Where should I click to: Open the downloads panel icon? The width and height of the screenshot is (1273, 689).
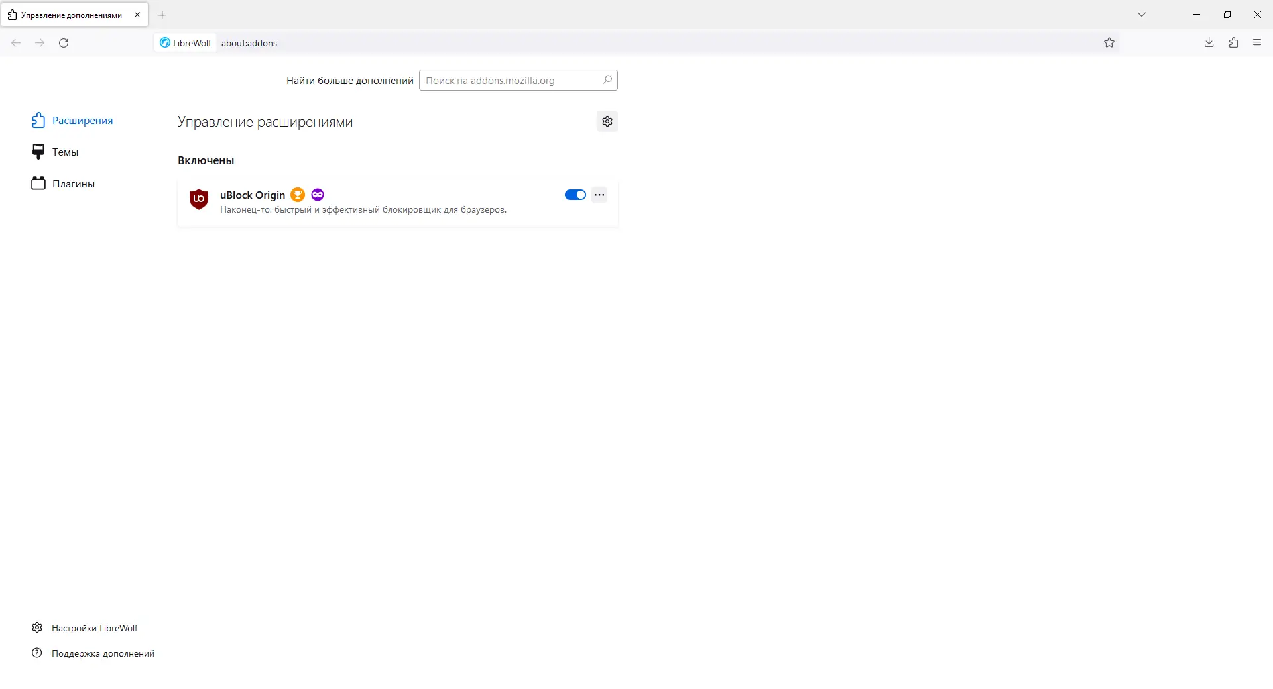[x=1209, y=42]
